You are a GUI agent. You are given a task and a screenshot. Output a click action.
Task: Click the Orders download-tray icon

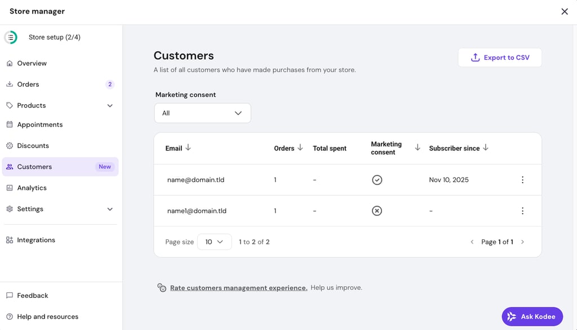(x=10, y=84)
